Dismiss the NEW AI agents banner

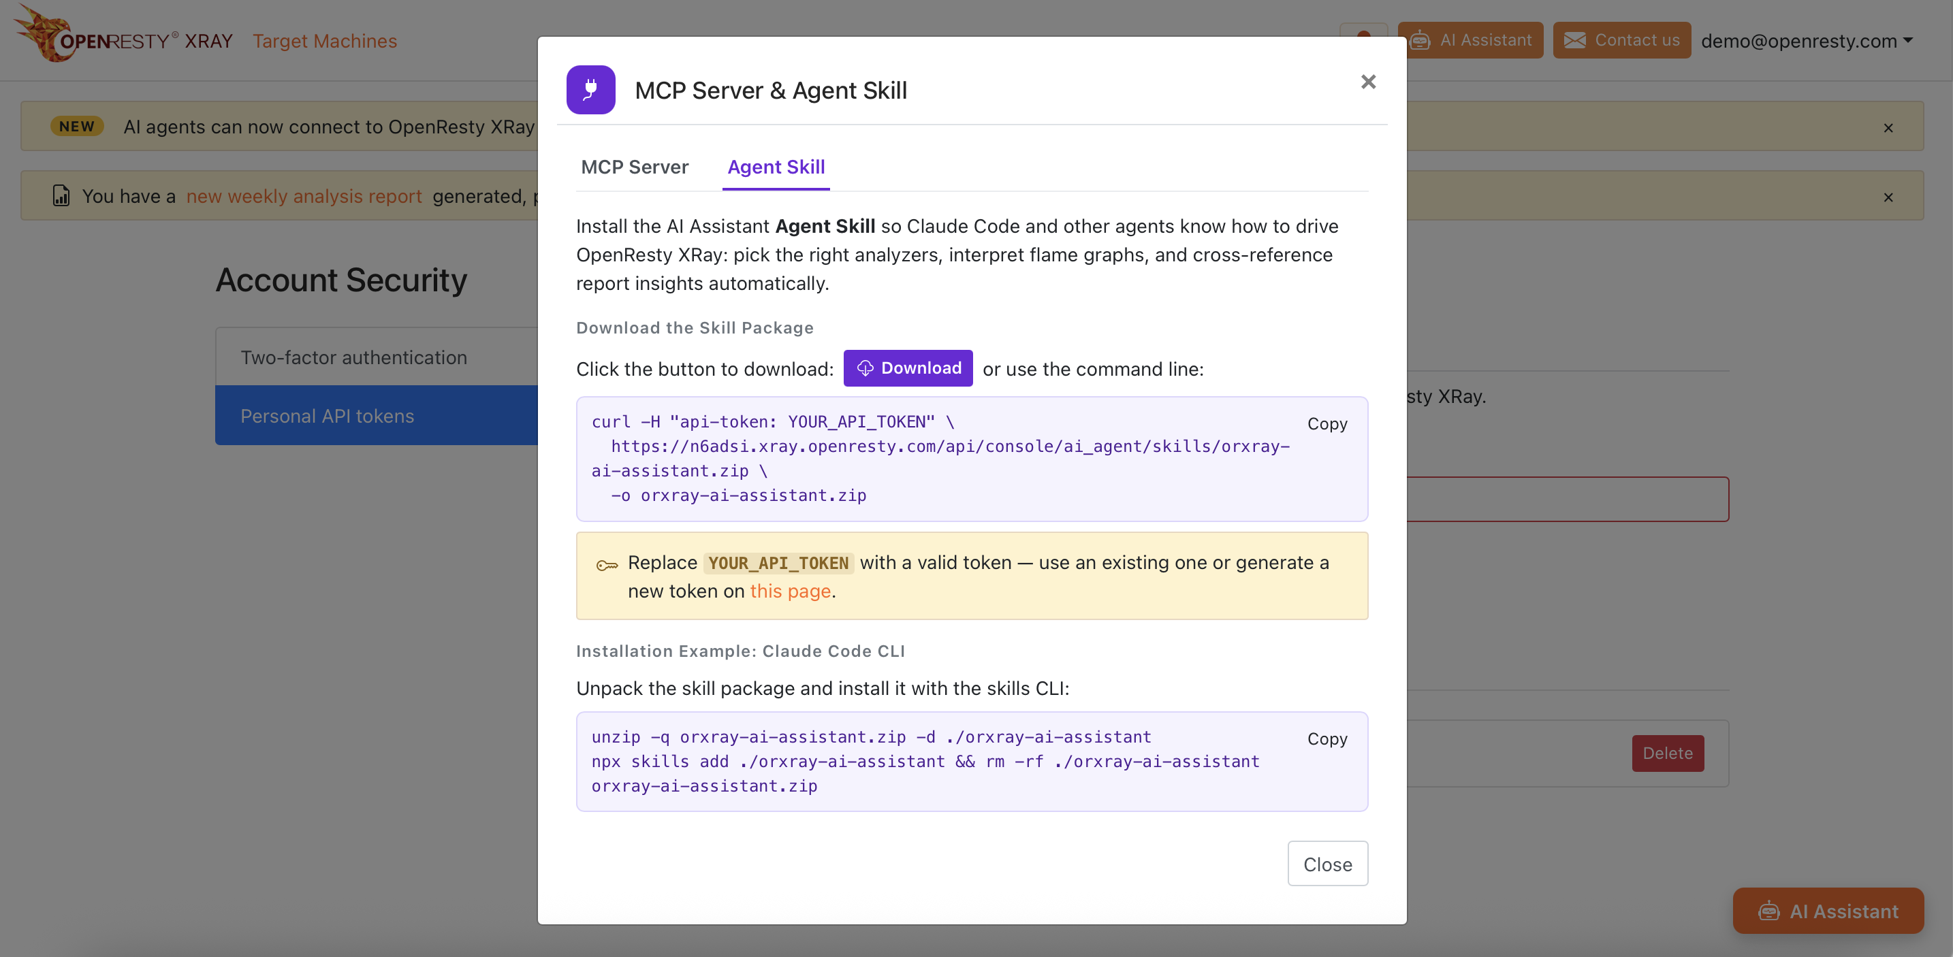tap(1888, 128)
